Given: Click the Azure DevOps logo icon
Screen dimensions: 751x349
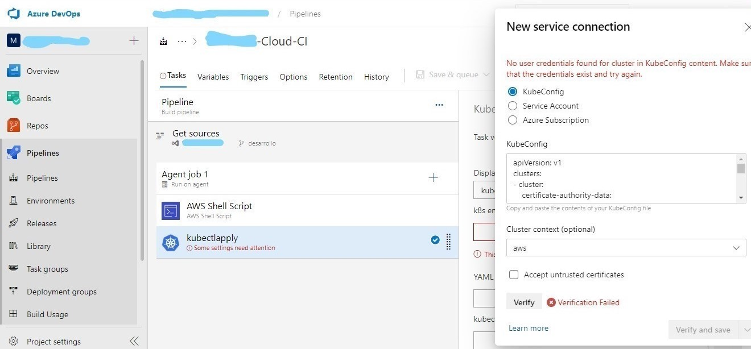Looking at the screenshot, I should click(x=14, y=14).
